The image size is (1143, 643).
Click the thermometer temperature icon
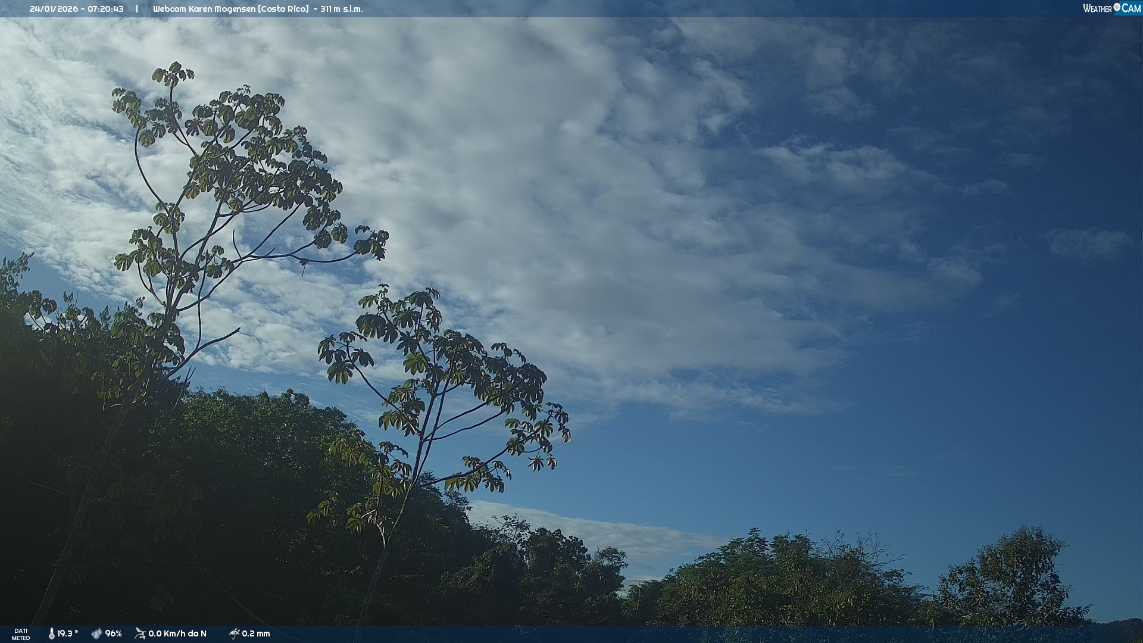coord(51,633)
